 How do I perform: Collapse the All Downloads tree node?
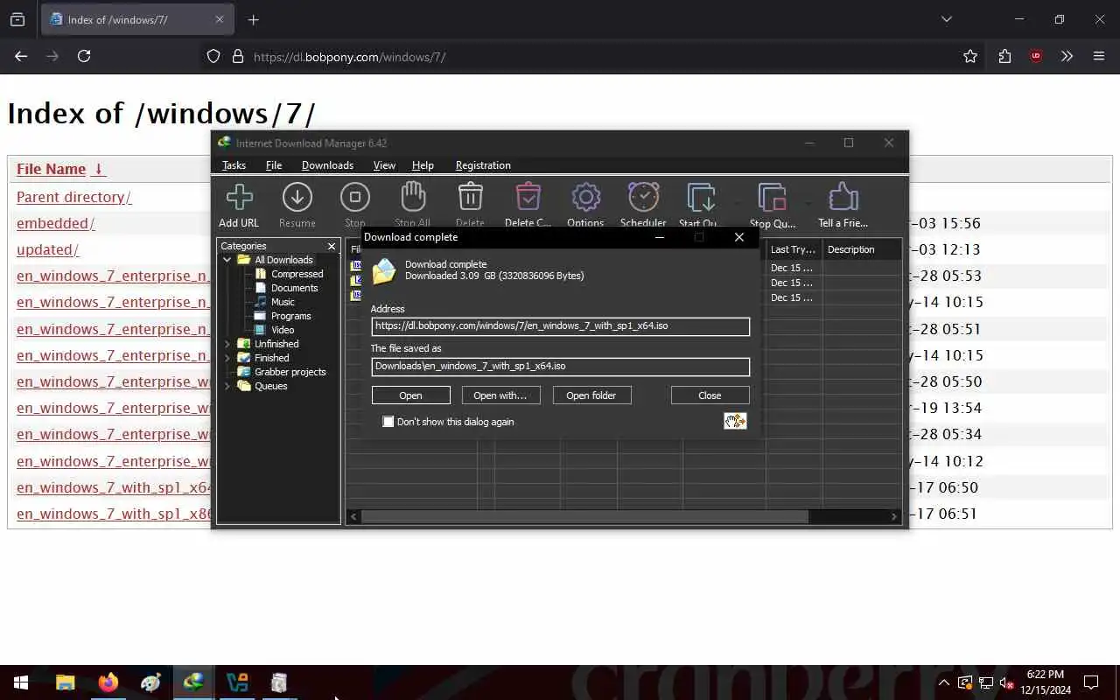[227, 260]
